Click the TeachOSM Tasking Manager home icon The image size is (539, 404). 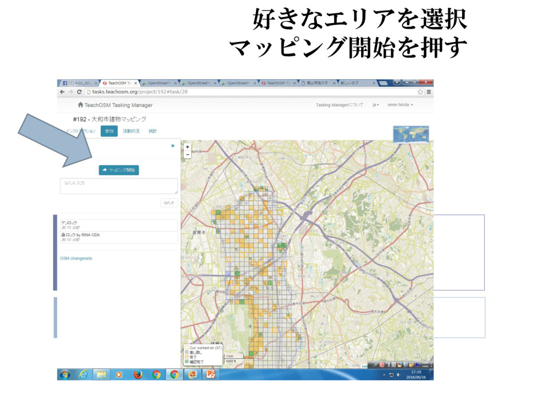click(x=81, y=105)
